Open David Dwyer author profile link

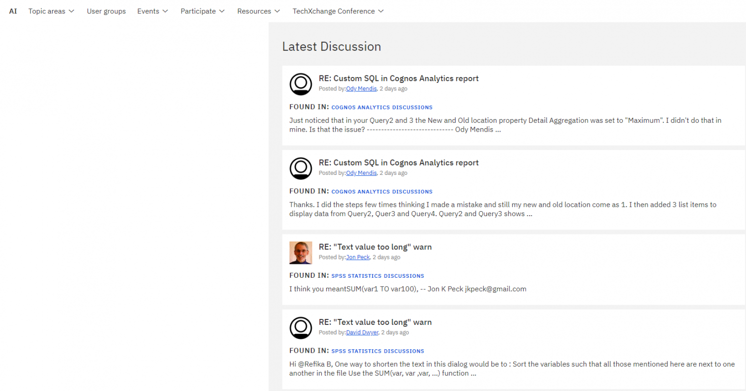(362, 332)
